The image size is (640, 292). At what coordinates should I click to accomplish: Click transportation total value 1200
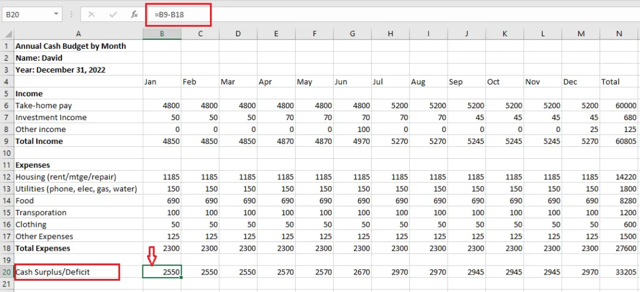point(619,213)
